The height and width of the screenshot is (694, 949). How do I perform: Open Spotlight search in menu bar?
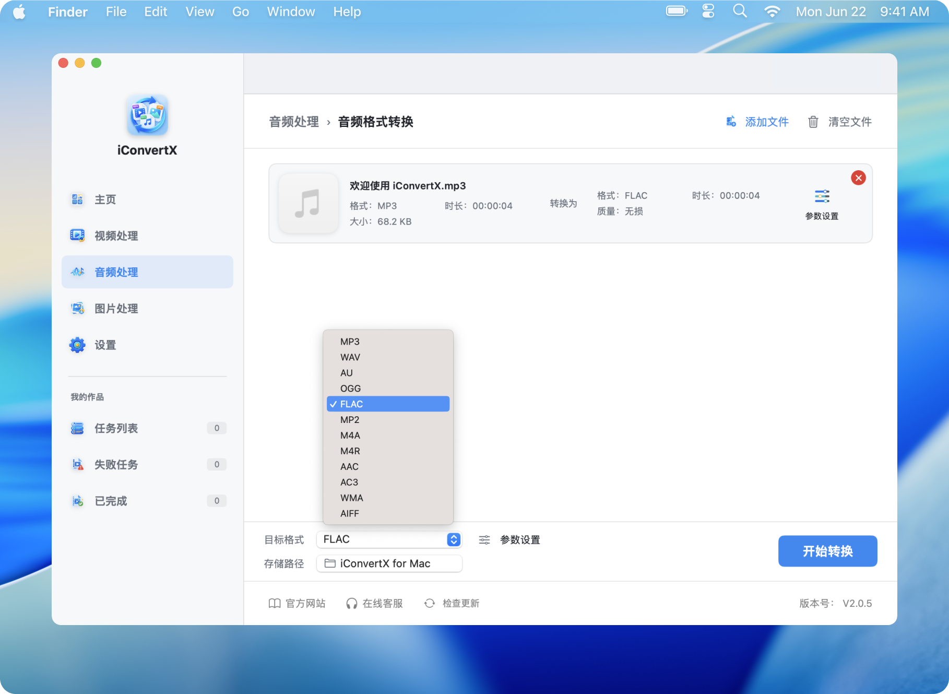[x=740, y=11]
